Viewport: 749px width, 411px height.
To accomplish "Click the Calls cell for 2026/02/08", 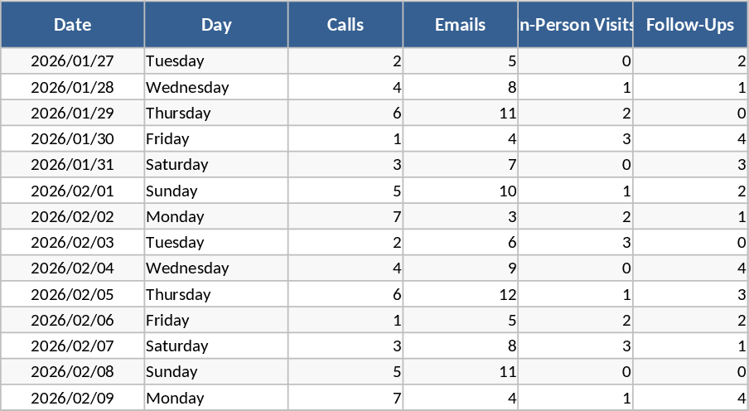I will (346, 371).
